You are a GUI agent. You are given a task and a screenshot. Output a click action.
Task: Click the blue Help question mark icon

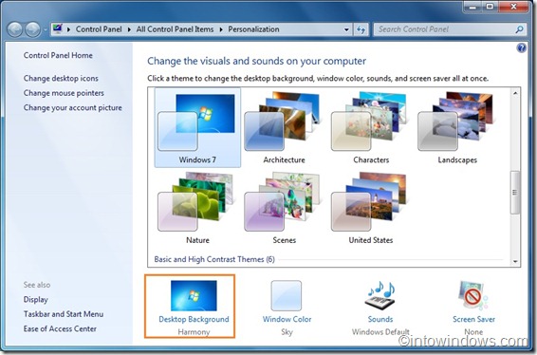pyautogui.click(x=521, y=48)
